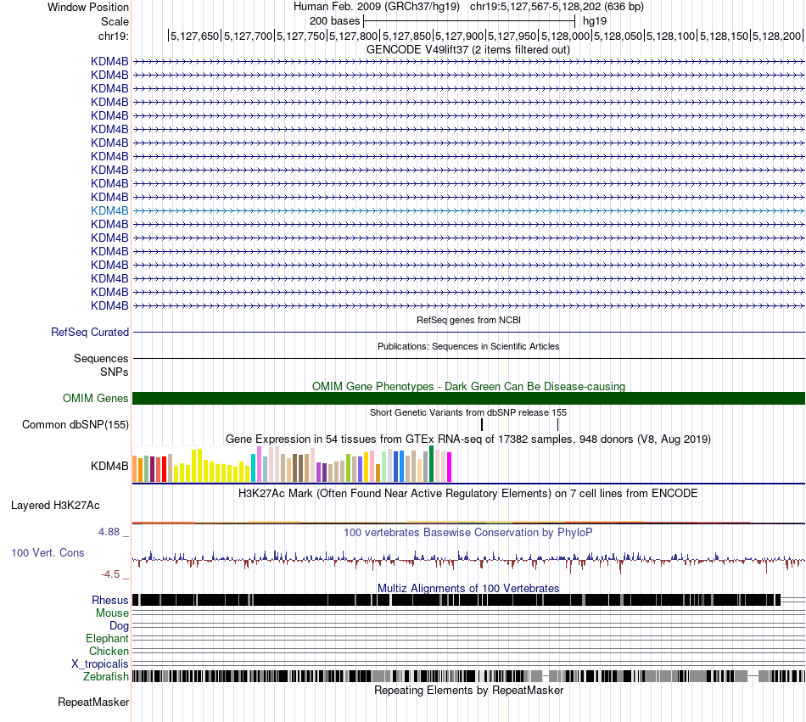Image resolution: width=806 pixels, height=722 pixels.
Task: Click the -4.5 conservation minimum value
Action: pos(110,574)
